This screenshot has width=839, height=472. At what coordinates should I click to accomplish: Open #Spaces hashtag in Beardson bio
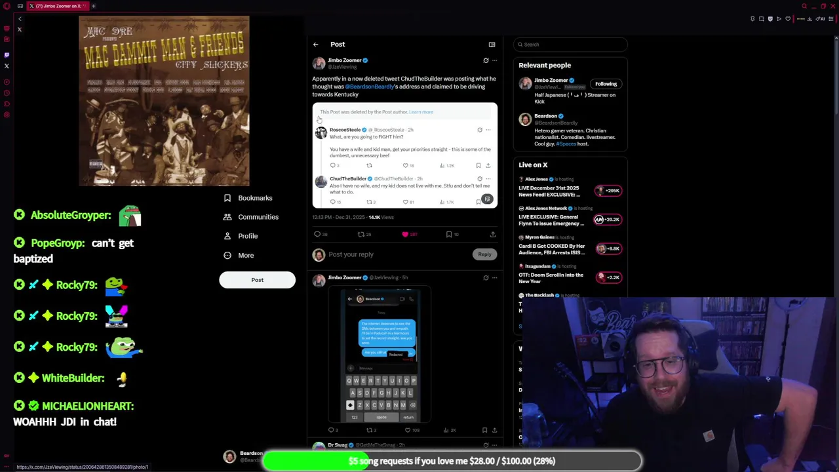click(x=565, y=144)
